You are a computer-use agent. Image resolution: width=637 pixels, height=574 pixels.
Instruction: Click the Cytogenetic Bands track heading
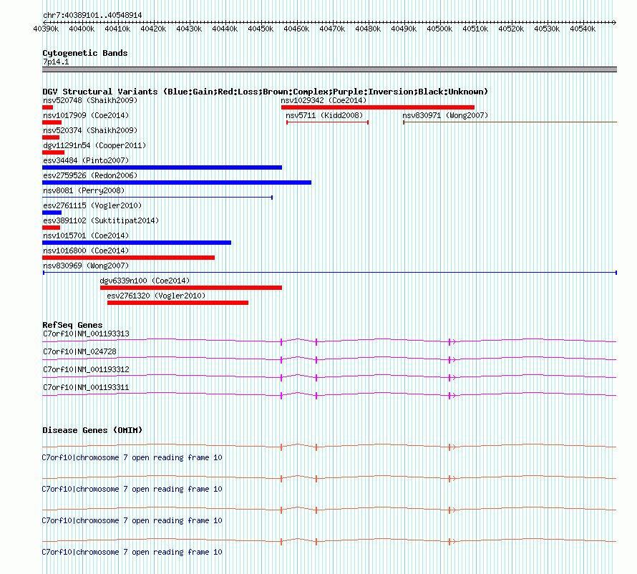pos(85,53)
